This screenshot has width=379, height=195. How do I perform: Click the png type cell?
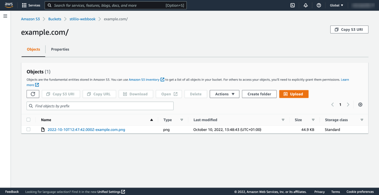(167, 129)
